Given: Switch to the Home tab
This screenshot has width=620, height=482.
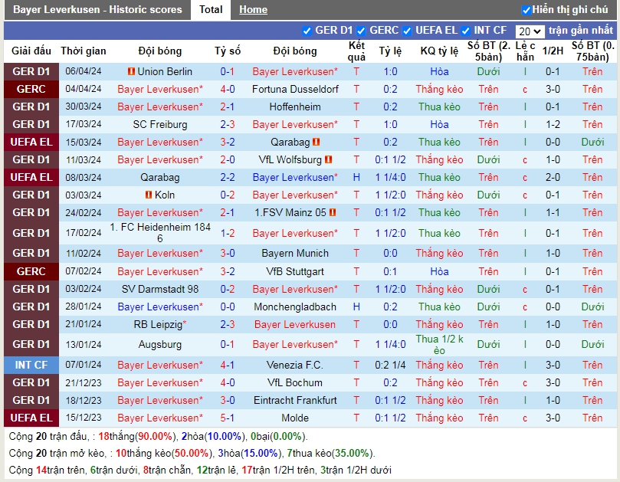Looking at the screenshot, I should click(x=253, y=10).
